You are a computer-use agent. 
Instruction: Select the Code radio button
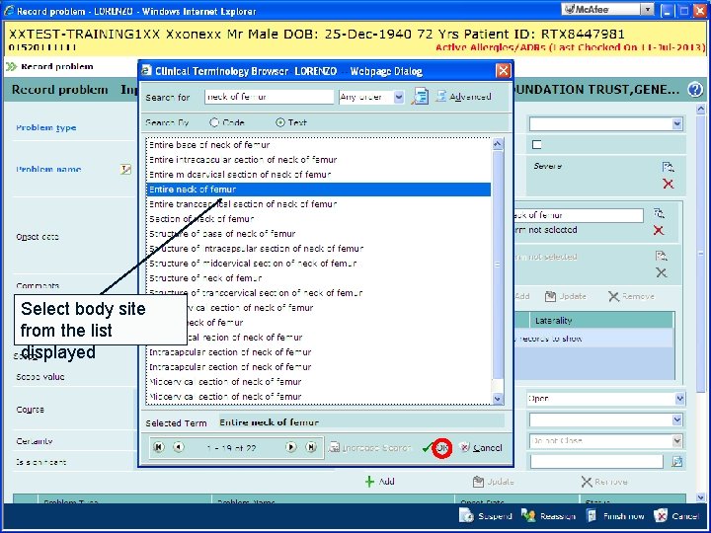click(214, 122)
